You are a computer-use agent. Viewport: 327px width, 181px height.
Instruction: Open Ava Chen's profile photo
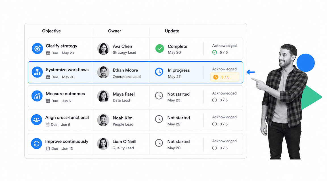point(103,49)
